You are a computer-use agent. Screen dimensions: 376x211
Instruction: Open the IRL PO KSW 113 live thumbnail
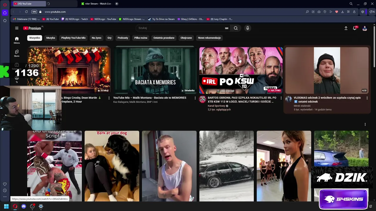coord(241,70)
